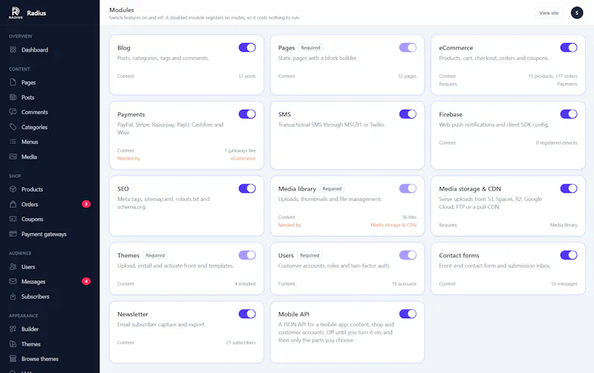This screenshot has height=373, width=594.
Task: Click the Categories tag icon
Action: point(13,127)
